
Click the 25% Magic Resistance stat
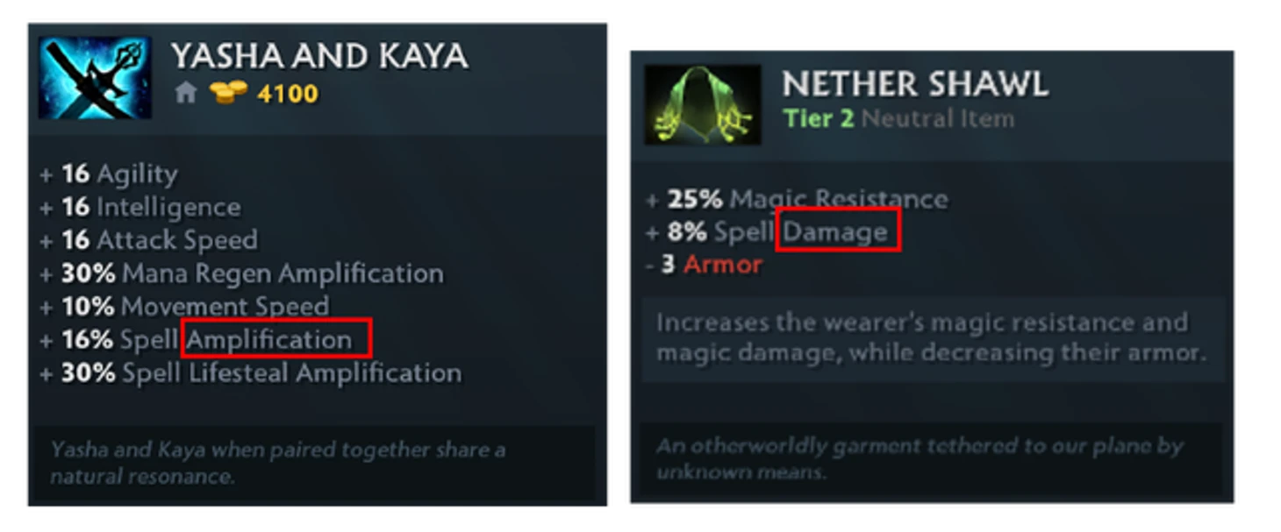coord(797,199)
